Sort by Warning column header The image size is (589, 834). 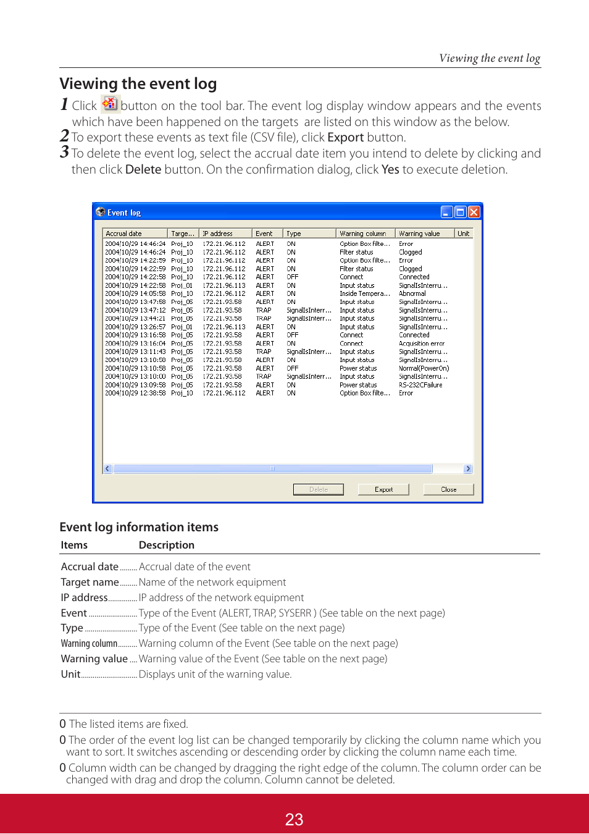[366, 234]
